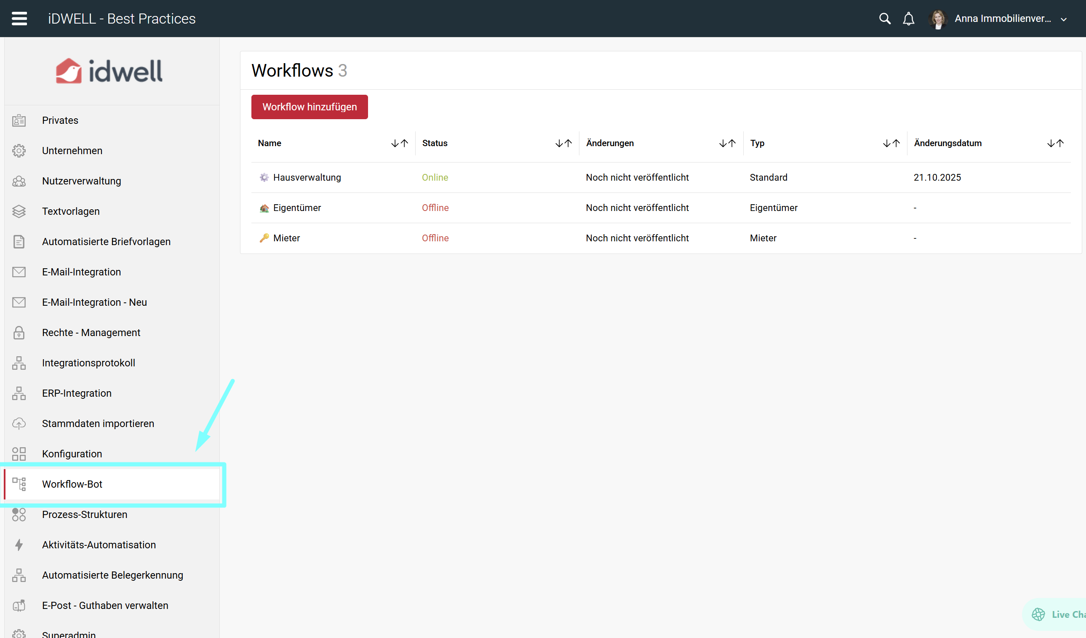Sort by Änderungen column arrows
The width and height of the screenshot is (1086, 638).
pos(727,143)
